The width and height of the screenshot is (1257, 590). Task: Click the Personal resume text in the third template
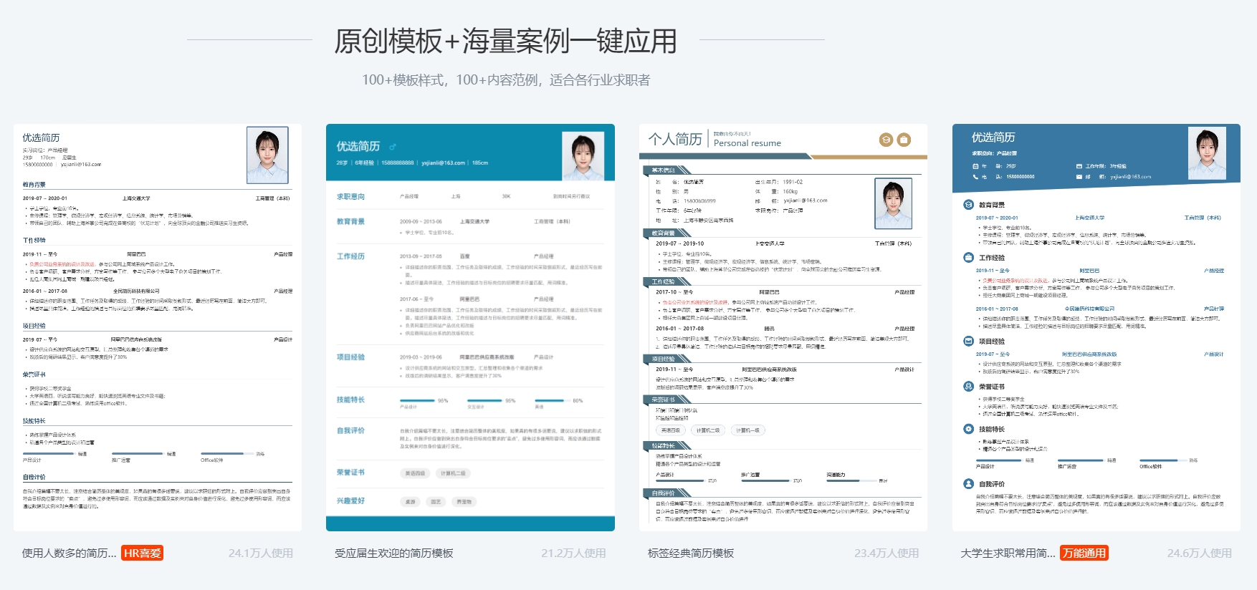[x=747, y=143]
